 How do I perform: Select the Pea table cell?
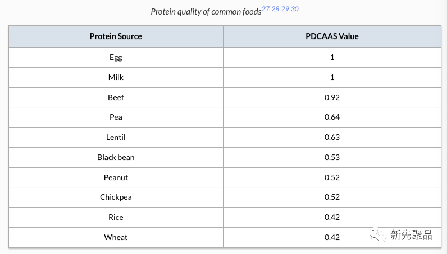(x=116, y=117)
